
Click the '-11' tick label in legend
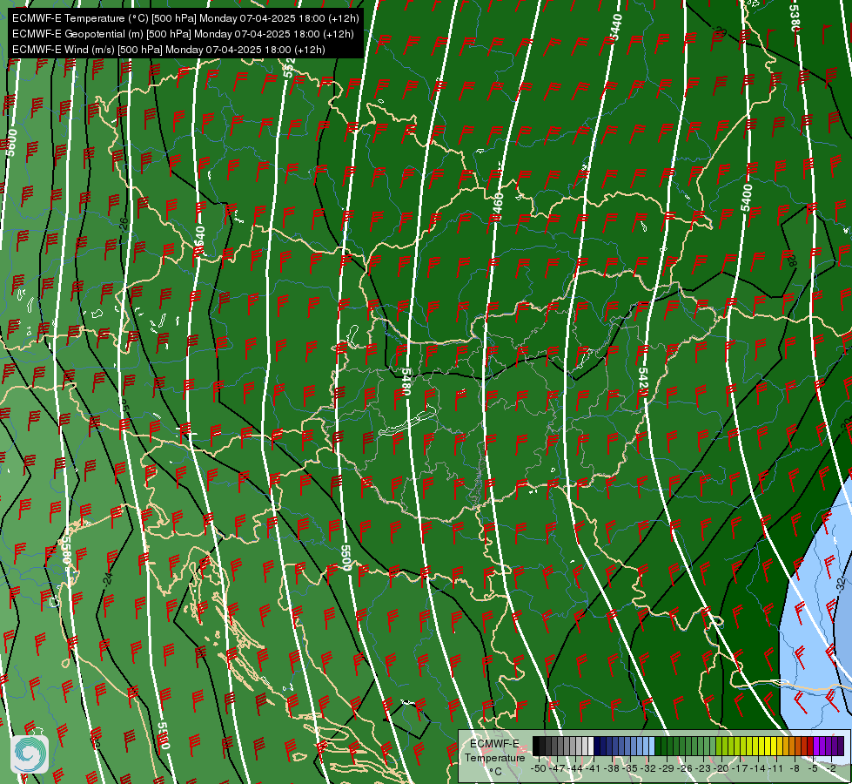click(x=776, y=769)
